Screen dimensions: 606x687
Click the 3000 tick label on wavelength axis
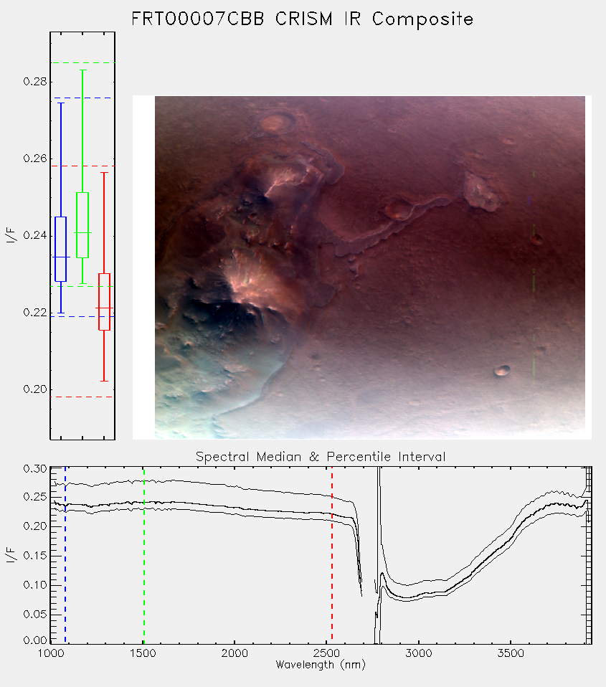[x=418, y=653]
